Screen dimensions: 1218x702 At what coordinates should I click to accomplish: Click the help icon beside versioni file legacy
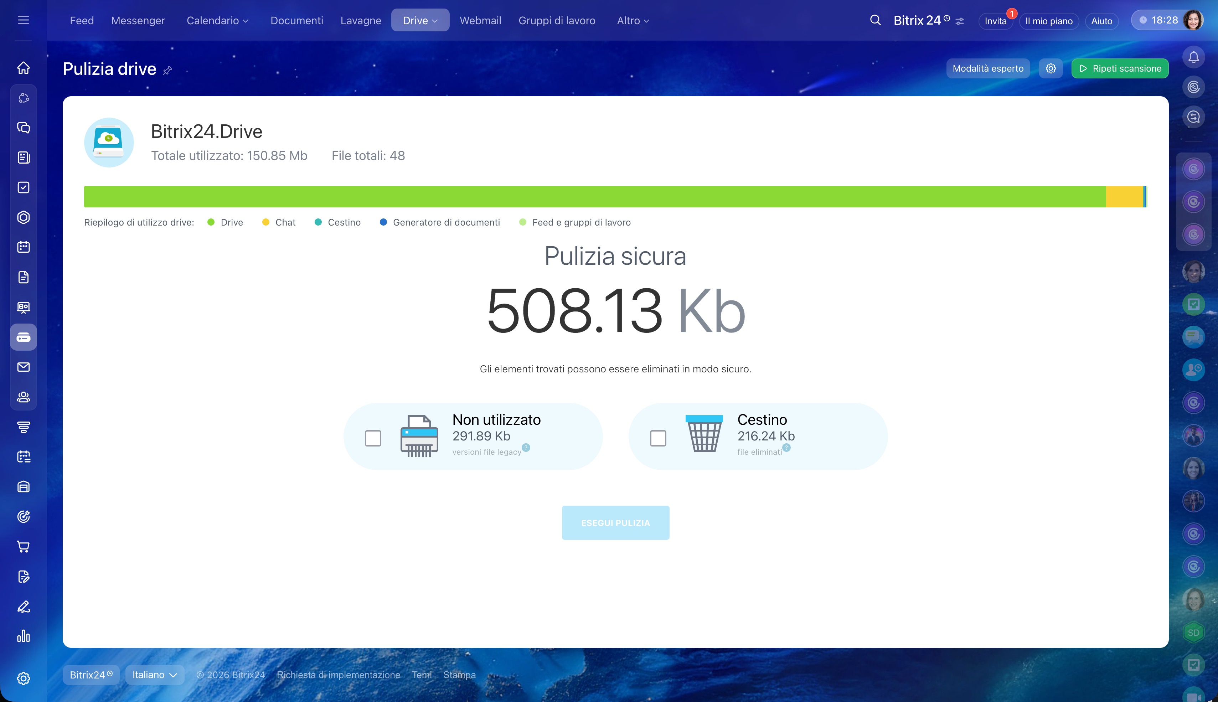coord(526,448)
